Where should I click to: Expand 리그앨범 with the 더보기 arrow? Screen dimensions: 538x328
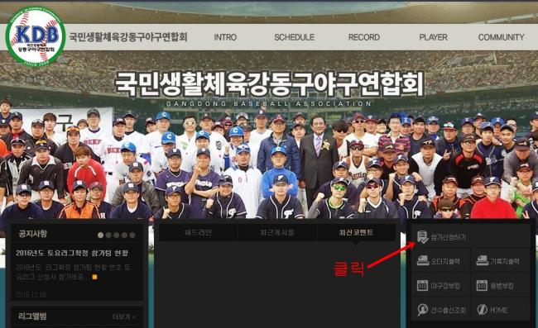[124, 317]
